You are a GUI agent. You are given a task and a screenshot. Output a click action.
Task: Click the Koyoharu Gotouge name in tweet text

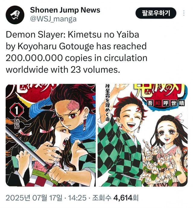(x=55, y=46)
